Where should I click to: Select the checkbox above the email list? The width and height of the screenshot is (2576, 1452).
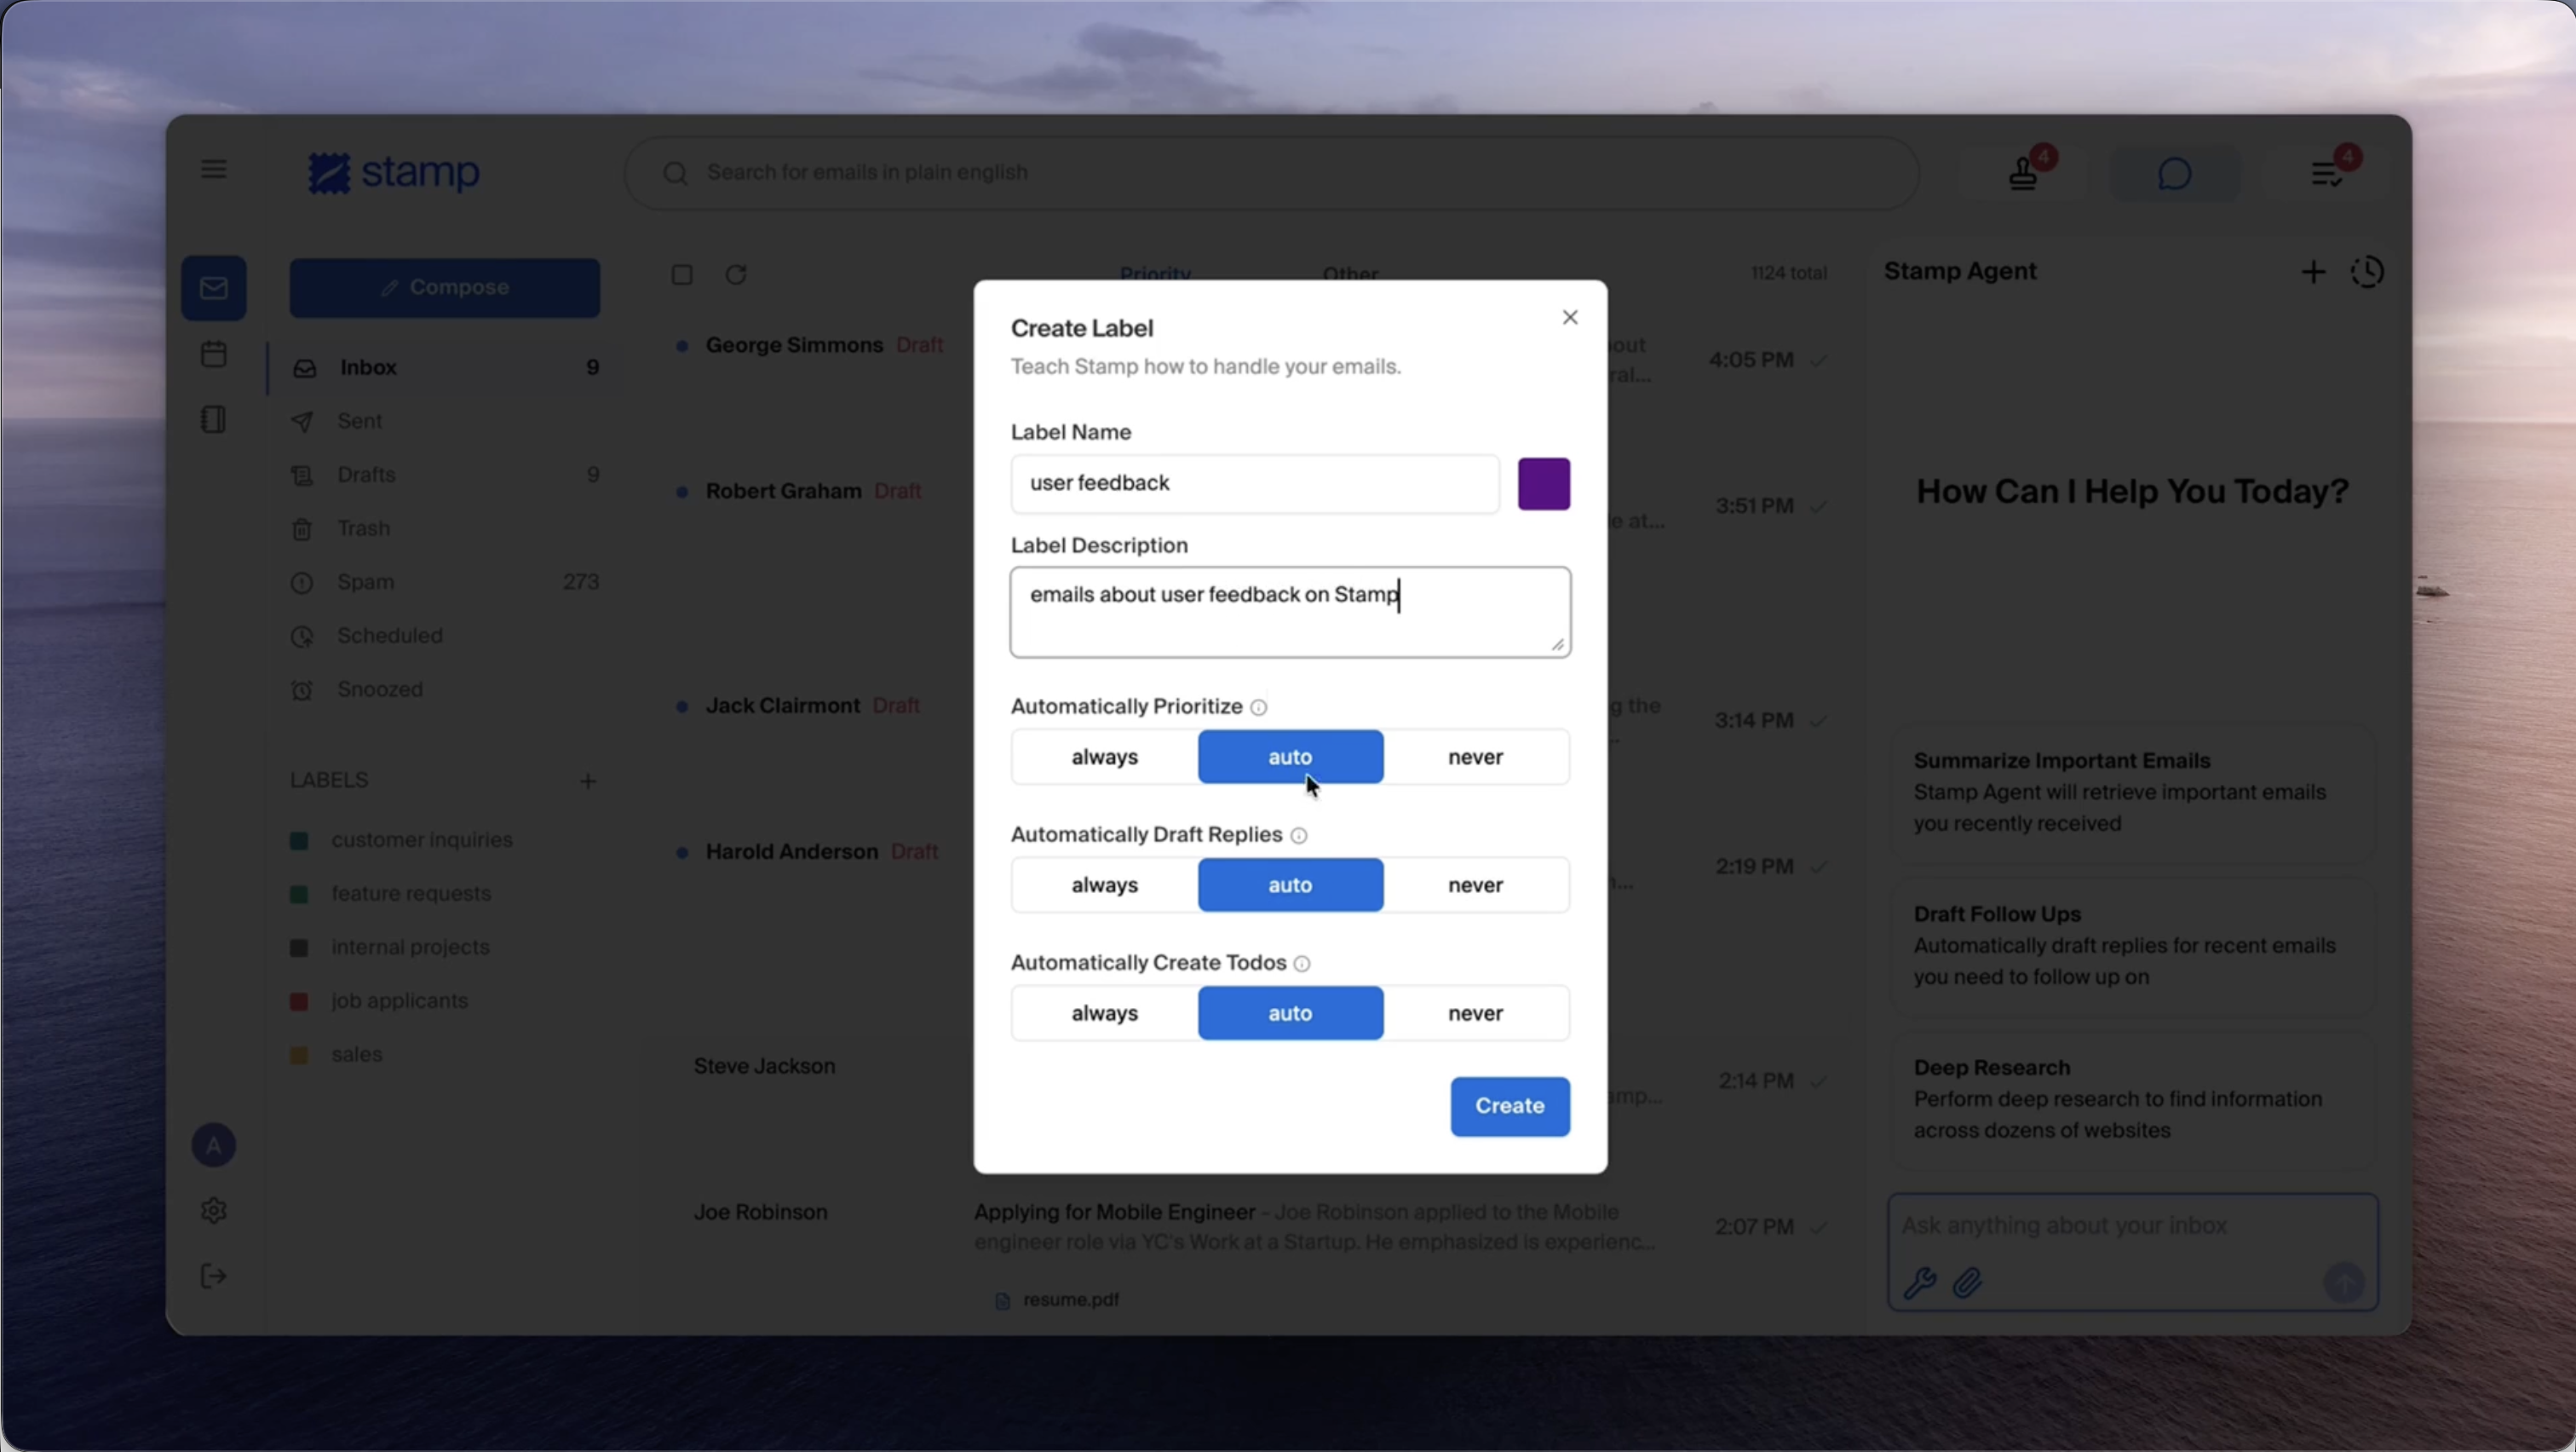[x=682, y=274]
